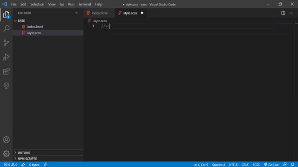Click the errors and warnings status indicator

tap(11, 165)
